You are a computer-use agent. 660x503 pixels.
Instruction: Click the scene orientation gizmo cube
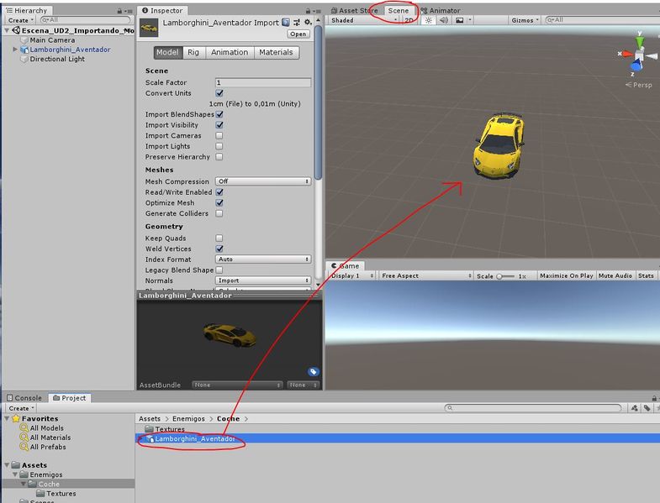(639, 56)
